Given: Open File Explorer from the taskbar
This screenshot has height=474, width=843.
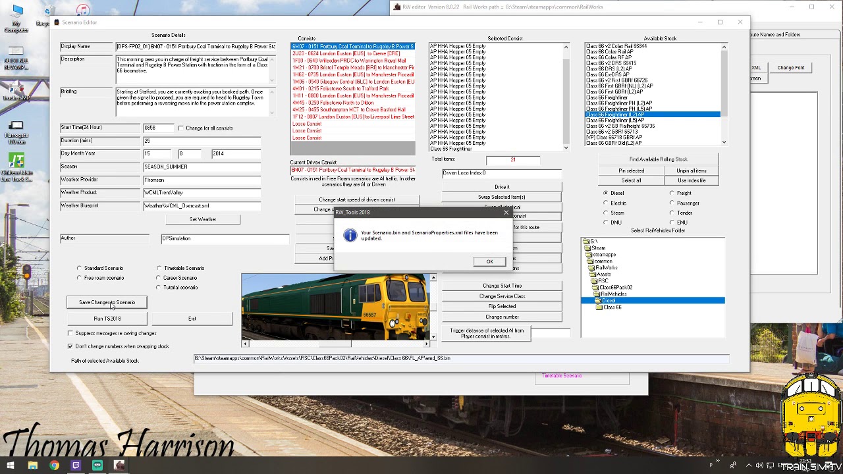Looking at the screenshot, I should tap(32, 465).
